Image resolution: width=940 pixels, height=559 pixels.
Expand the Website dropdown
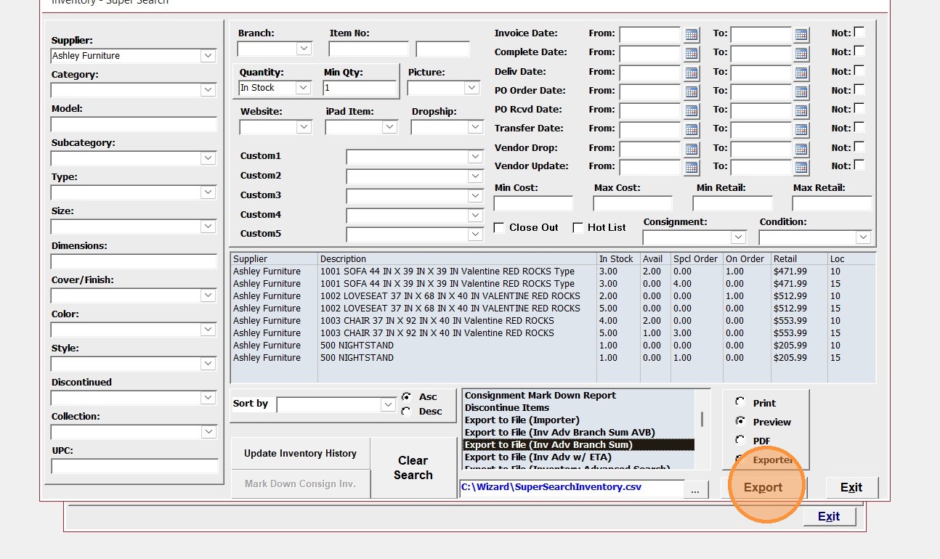(x=304, y=127)
